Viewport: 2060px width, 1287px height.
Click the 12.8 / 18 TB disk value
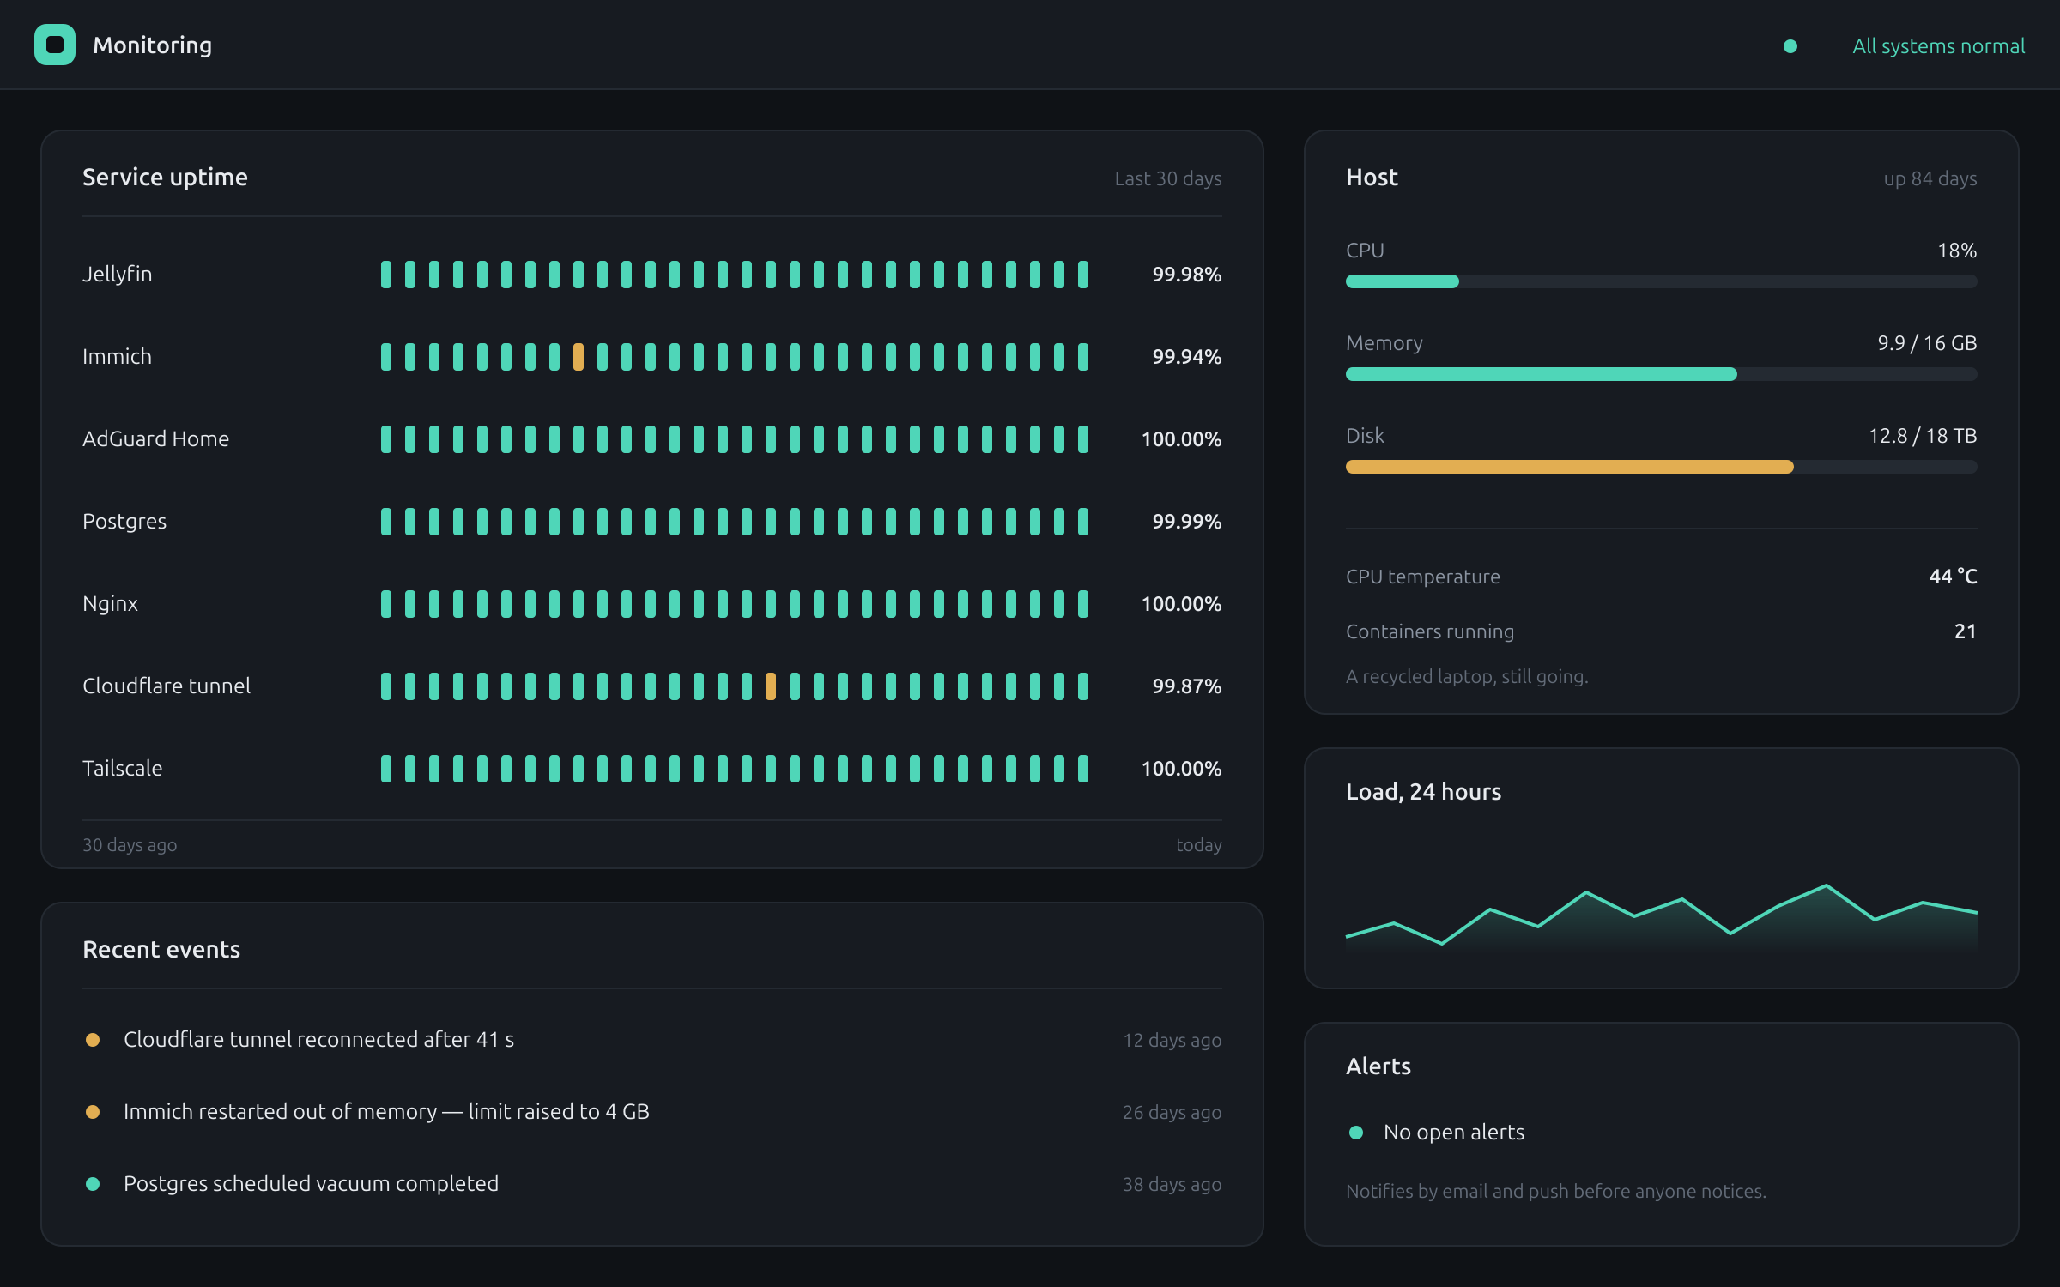[x=1923, y=436]
